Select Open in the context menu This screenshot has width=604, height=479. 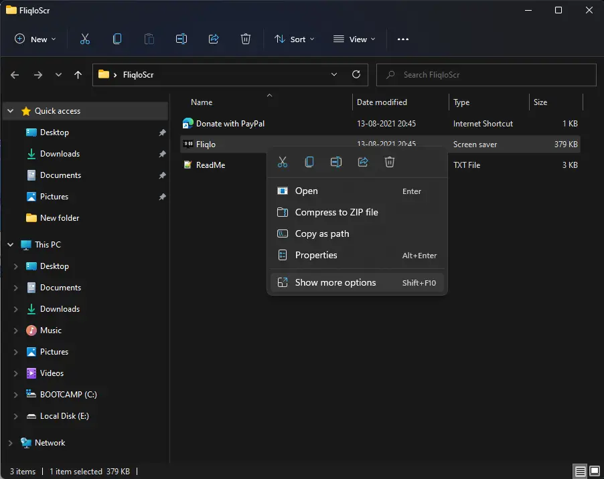(x=357, y=191)
